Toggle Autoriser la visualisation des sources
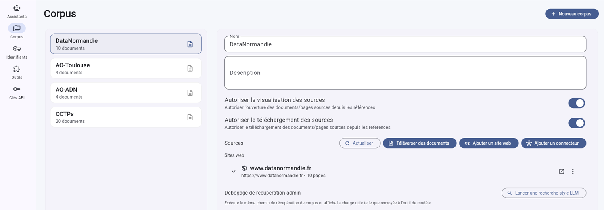 point(577,103)
